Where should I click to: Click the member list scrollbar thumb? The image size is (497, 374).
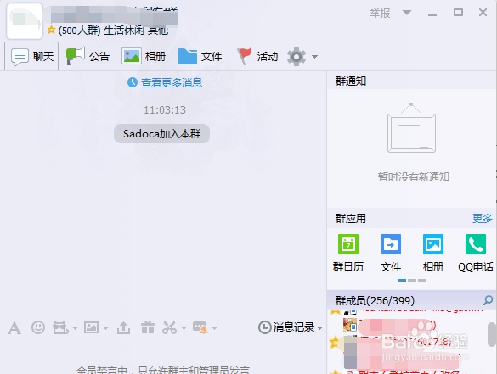[x=492, y=335]
